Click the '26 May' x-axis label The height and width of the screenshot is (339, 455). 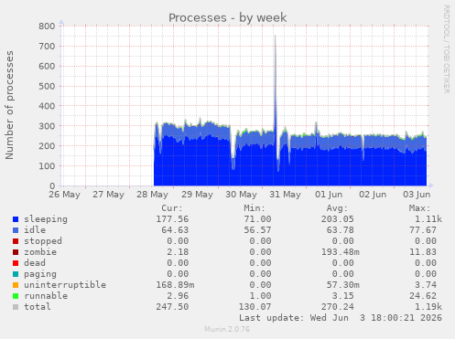pos(64,195)
